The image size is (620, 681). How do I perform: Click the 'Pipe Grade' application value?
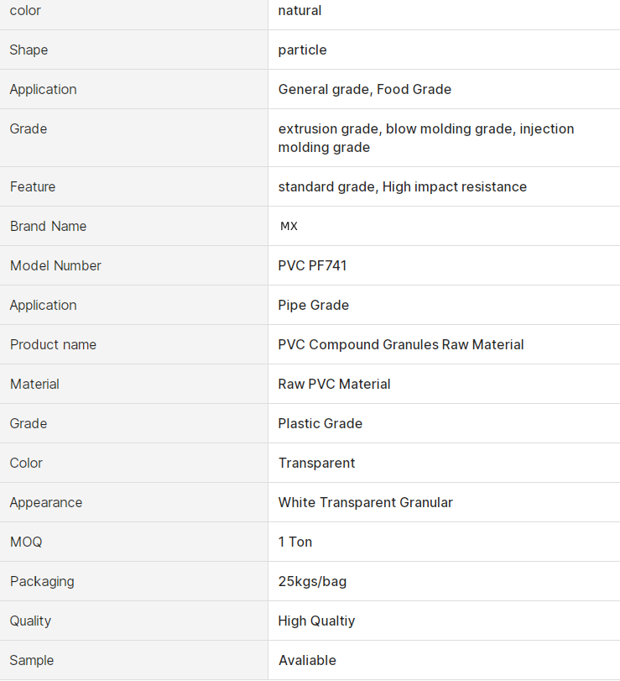[x=313, y=306]
